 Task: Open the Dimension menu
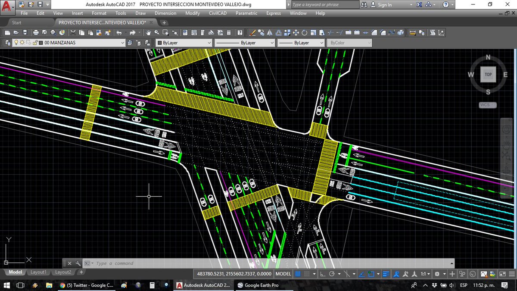click(165, 13)
